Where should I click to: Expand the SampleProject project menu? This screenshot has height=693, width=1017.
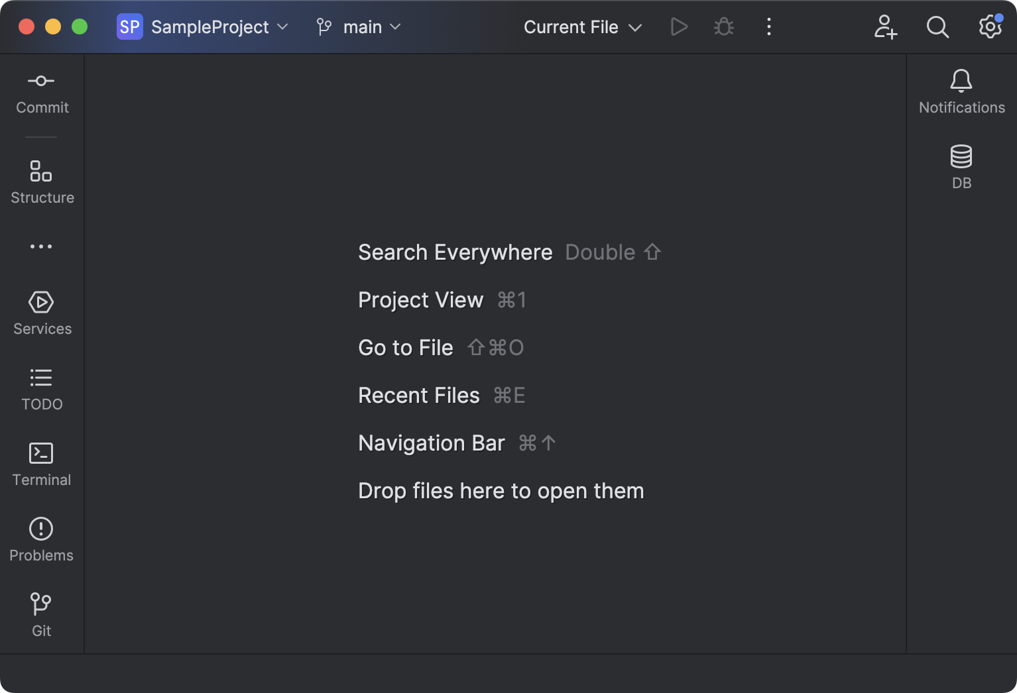click(x=204, y=27)
